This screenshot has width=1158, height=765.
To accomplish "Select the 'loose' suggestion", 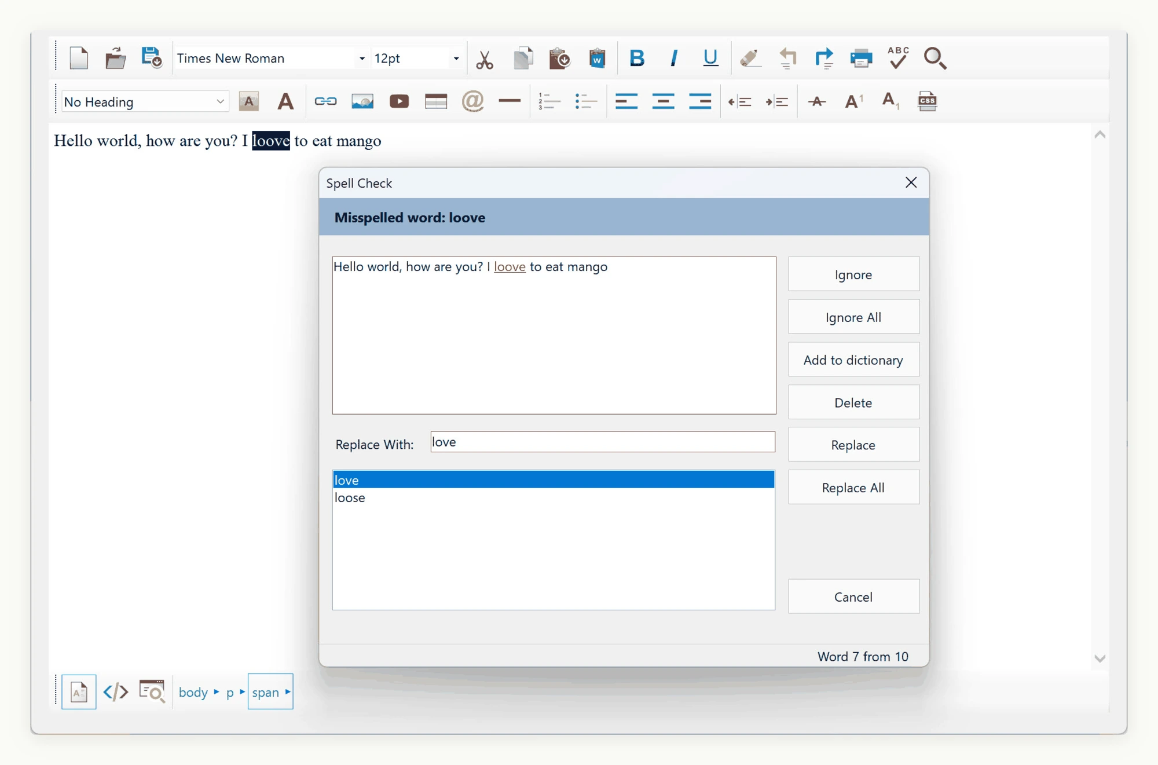I will (x=554, y=497).
